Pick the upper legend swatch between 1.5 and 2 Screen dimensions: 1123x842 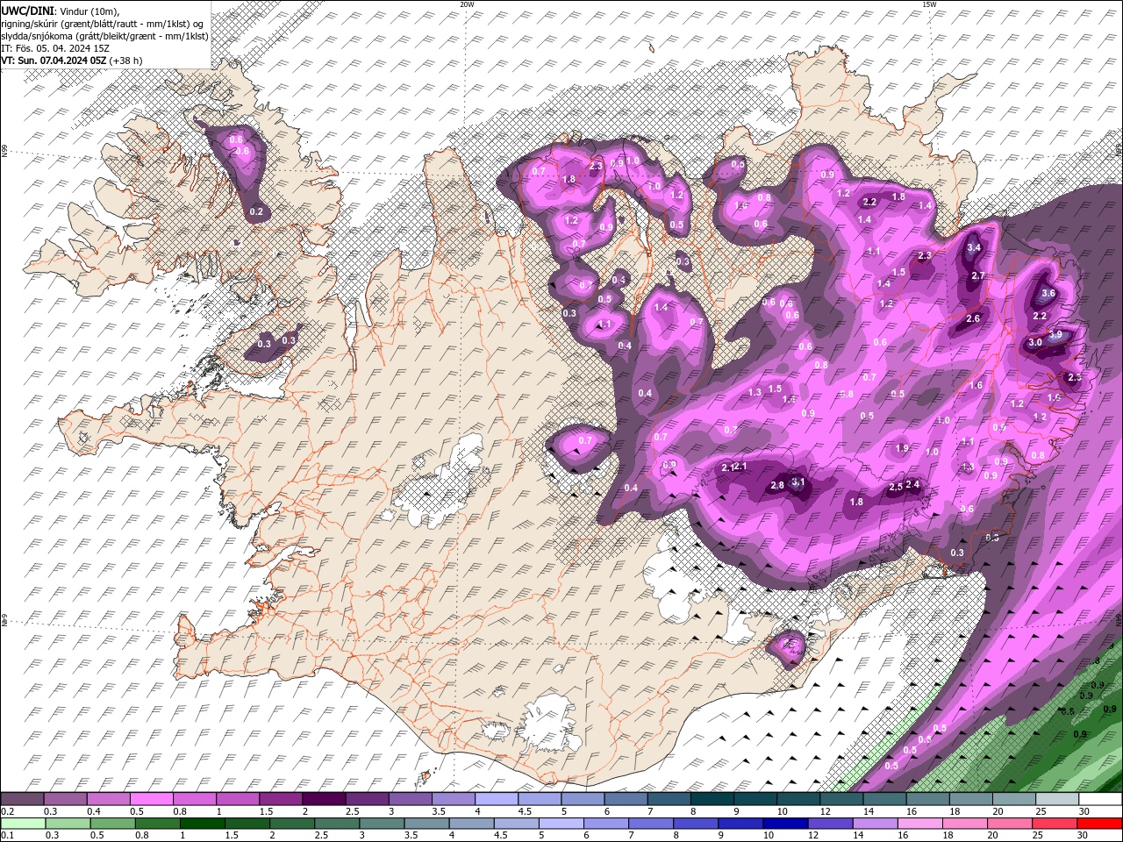pos(281,799)
